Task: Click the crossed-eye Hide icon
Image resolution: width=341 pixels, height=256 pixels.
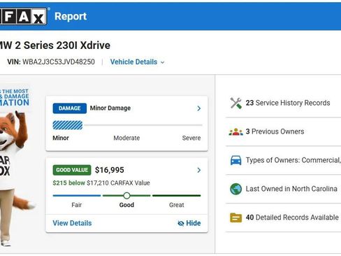Action: tap(180, 223)
